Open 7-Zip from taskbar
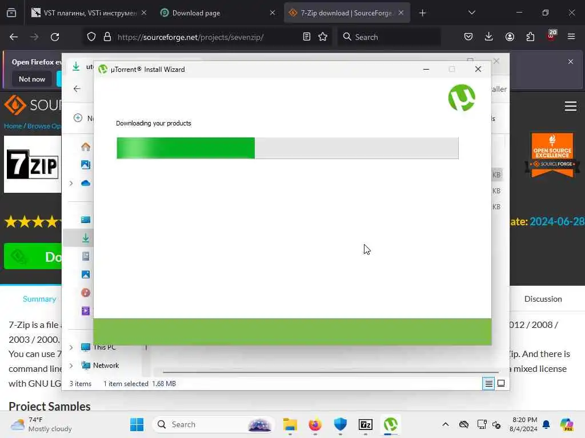The image size is (585, 438). coord(365,424)
